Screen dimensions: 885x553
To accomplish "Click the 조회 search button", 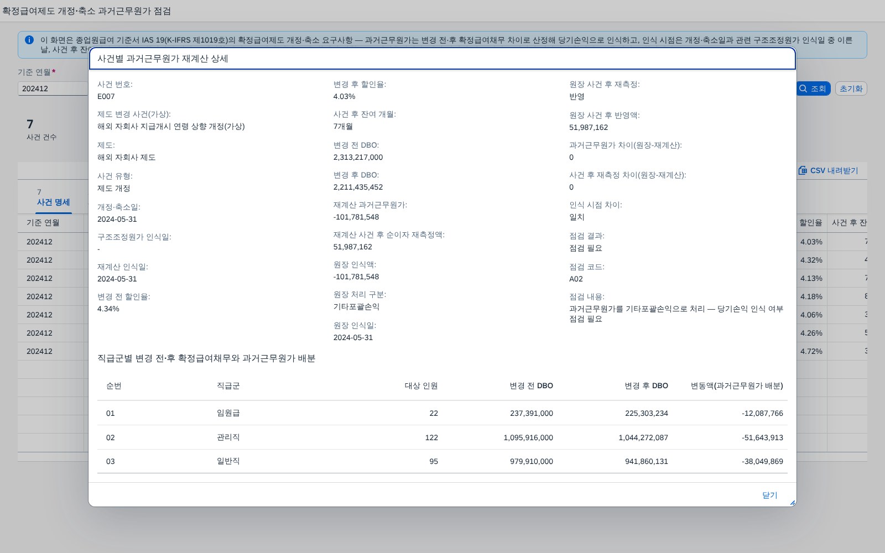I will click(x=813, y=88).
